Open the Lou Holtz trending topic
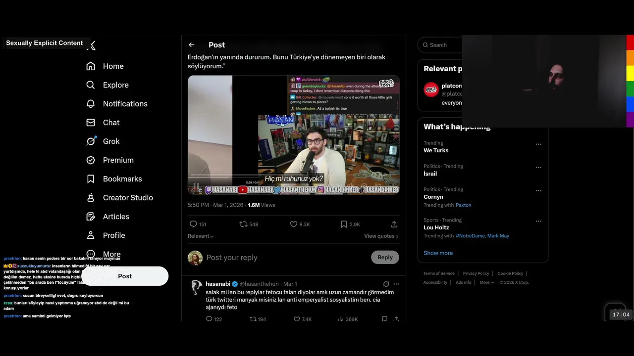Image resolution: width=634 pixels, height=356 pixels. pos(436,227)
